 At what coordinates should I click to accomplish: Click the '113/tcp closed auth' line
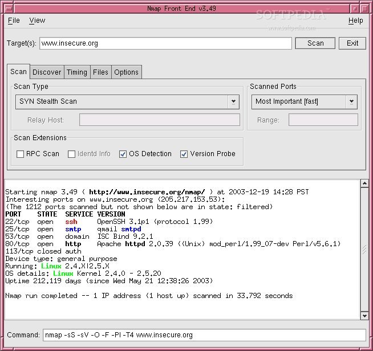pos(43,251)
